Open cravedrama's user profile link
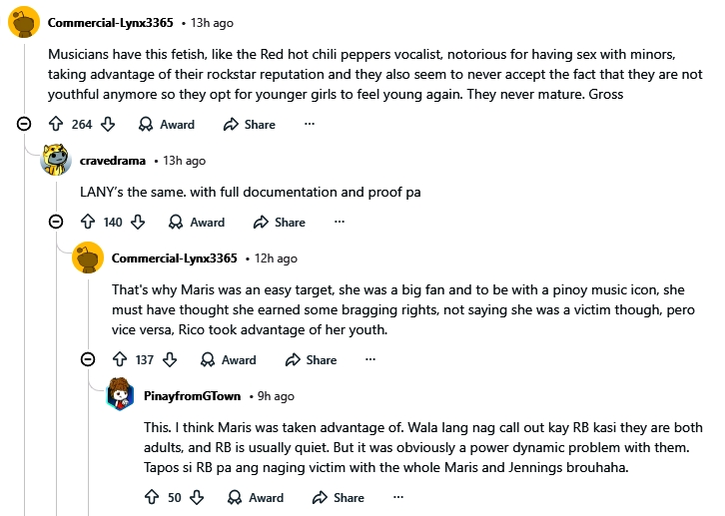The image size is (725, 516). click(x=113, y=161)
